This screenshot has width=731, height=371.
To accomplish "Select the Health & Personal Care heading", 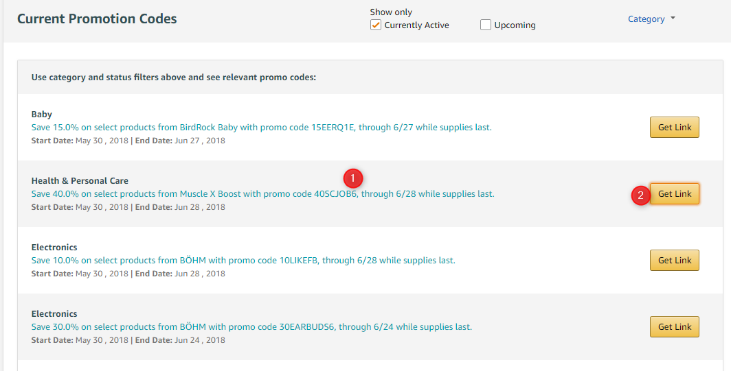I will point(80,181).
